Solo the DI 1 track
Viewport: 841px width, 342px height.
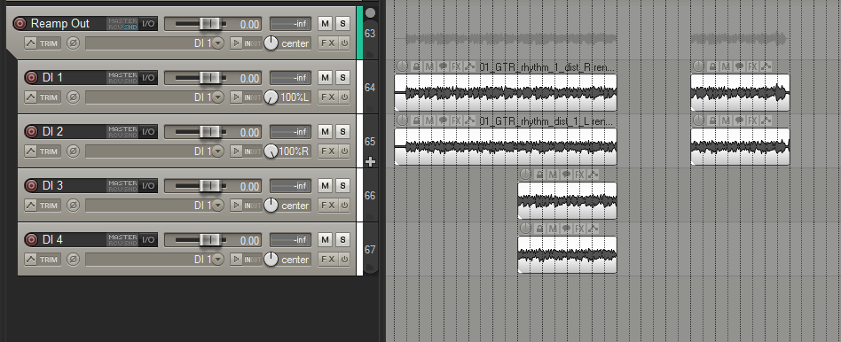tap(342, 78)
